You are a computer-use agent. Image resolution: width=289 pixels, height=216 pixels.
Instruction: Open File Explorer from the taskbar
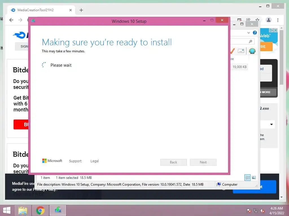point(23,210)
